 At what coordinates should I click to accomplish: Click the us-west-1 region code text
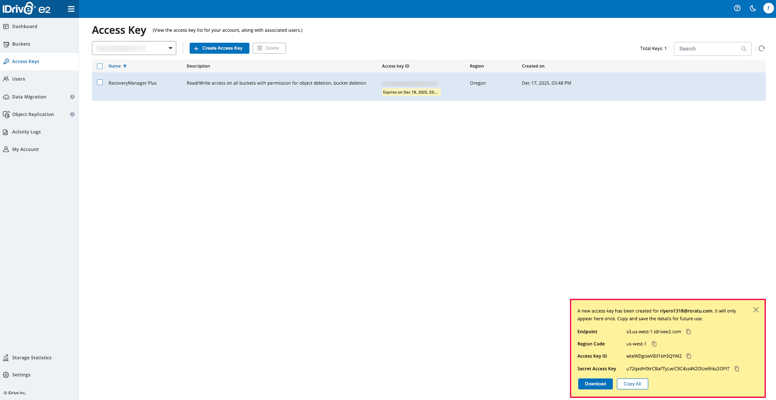636,344
